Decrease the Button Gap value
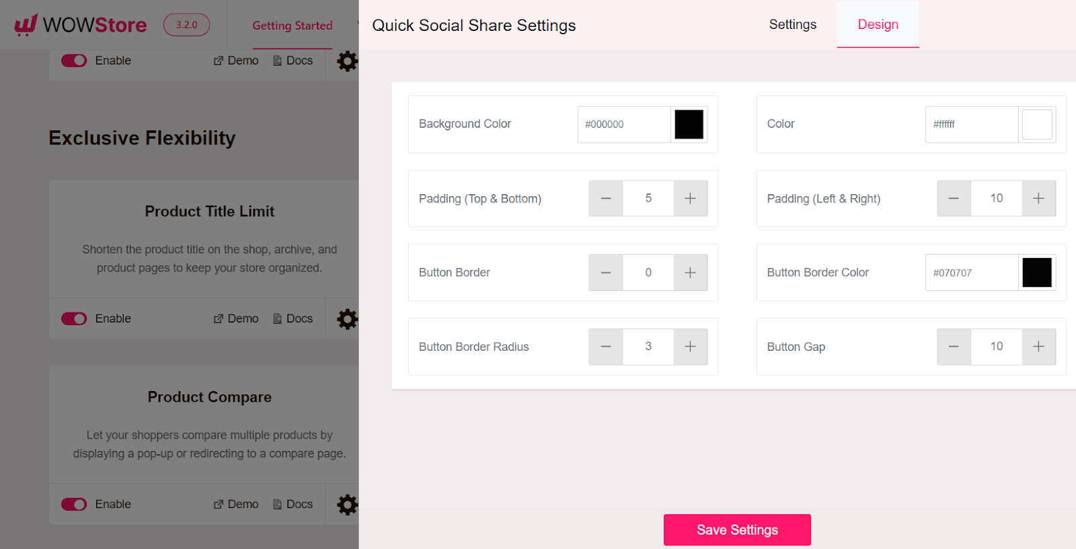This screenshot has height=549, width=1076. (954, 347)
